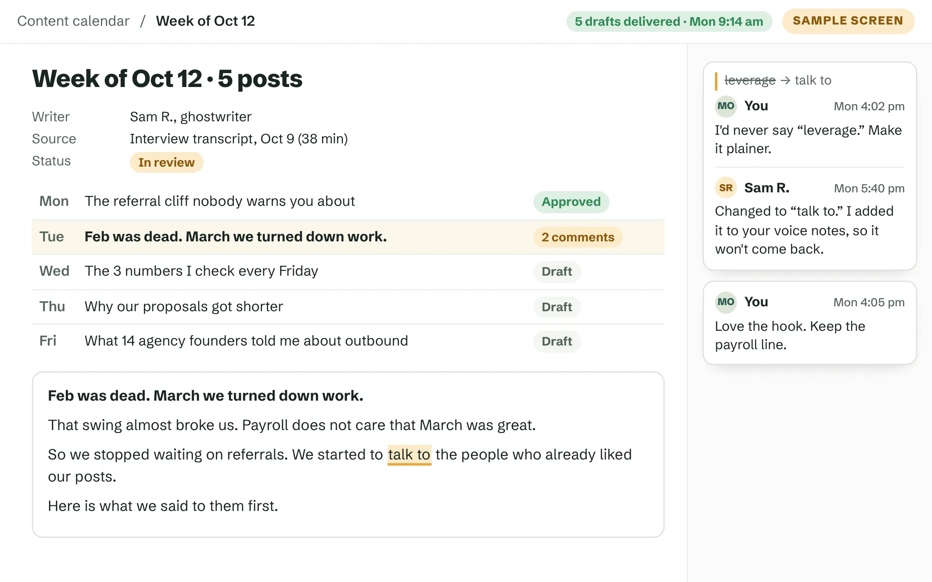The width and height of the screenshot is (932, 582).
Task: Click the Draft badge on Thursday's row
Action: (557, 307)
